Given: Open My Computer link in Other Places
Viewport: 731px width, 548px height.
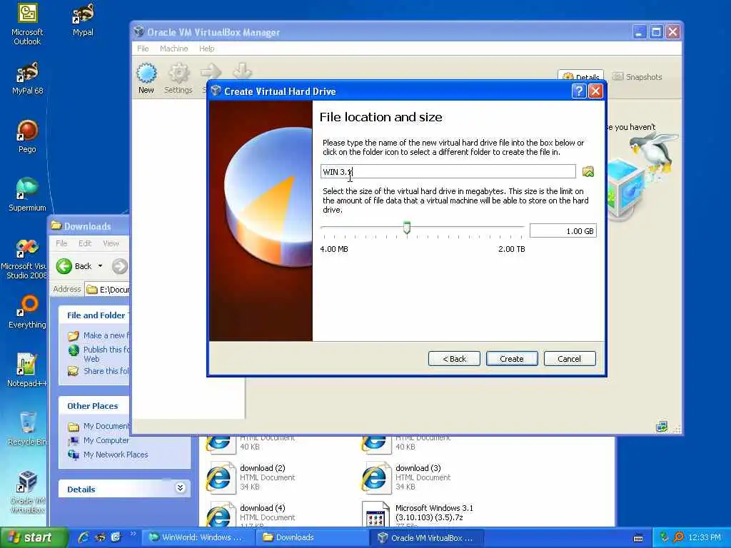Looking at the screenshot, I should click(x=106, y=440).
